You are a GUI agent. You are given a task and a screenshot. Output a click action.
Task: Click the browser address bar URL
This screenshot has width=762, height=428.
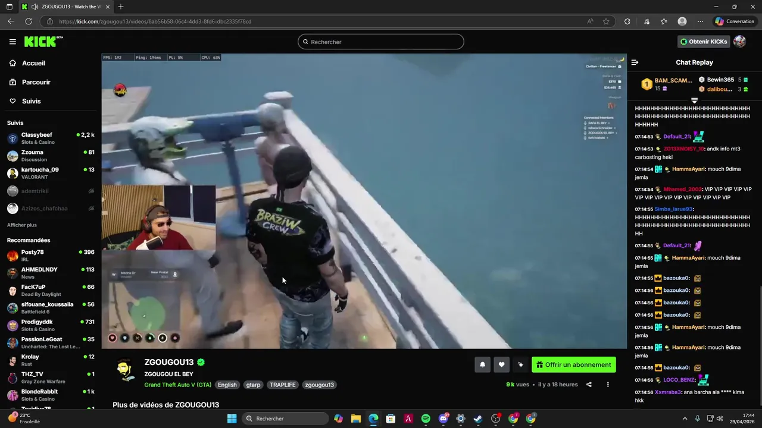[x=155, y=21]
